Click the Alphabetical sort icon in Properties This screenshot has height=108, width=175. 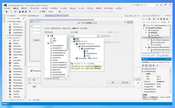pyautogui.click(x=147, y=66)
